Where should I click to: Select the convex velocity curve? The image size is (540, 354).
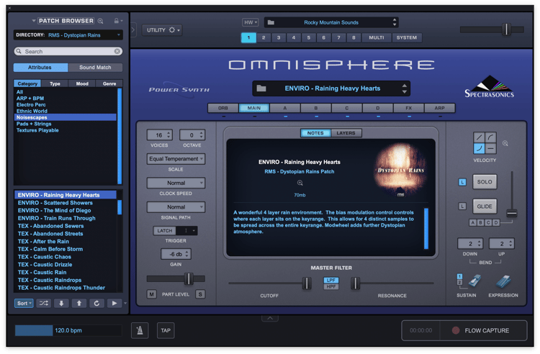point(490,137)
